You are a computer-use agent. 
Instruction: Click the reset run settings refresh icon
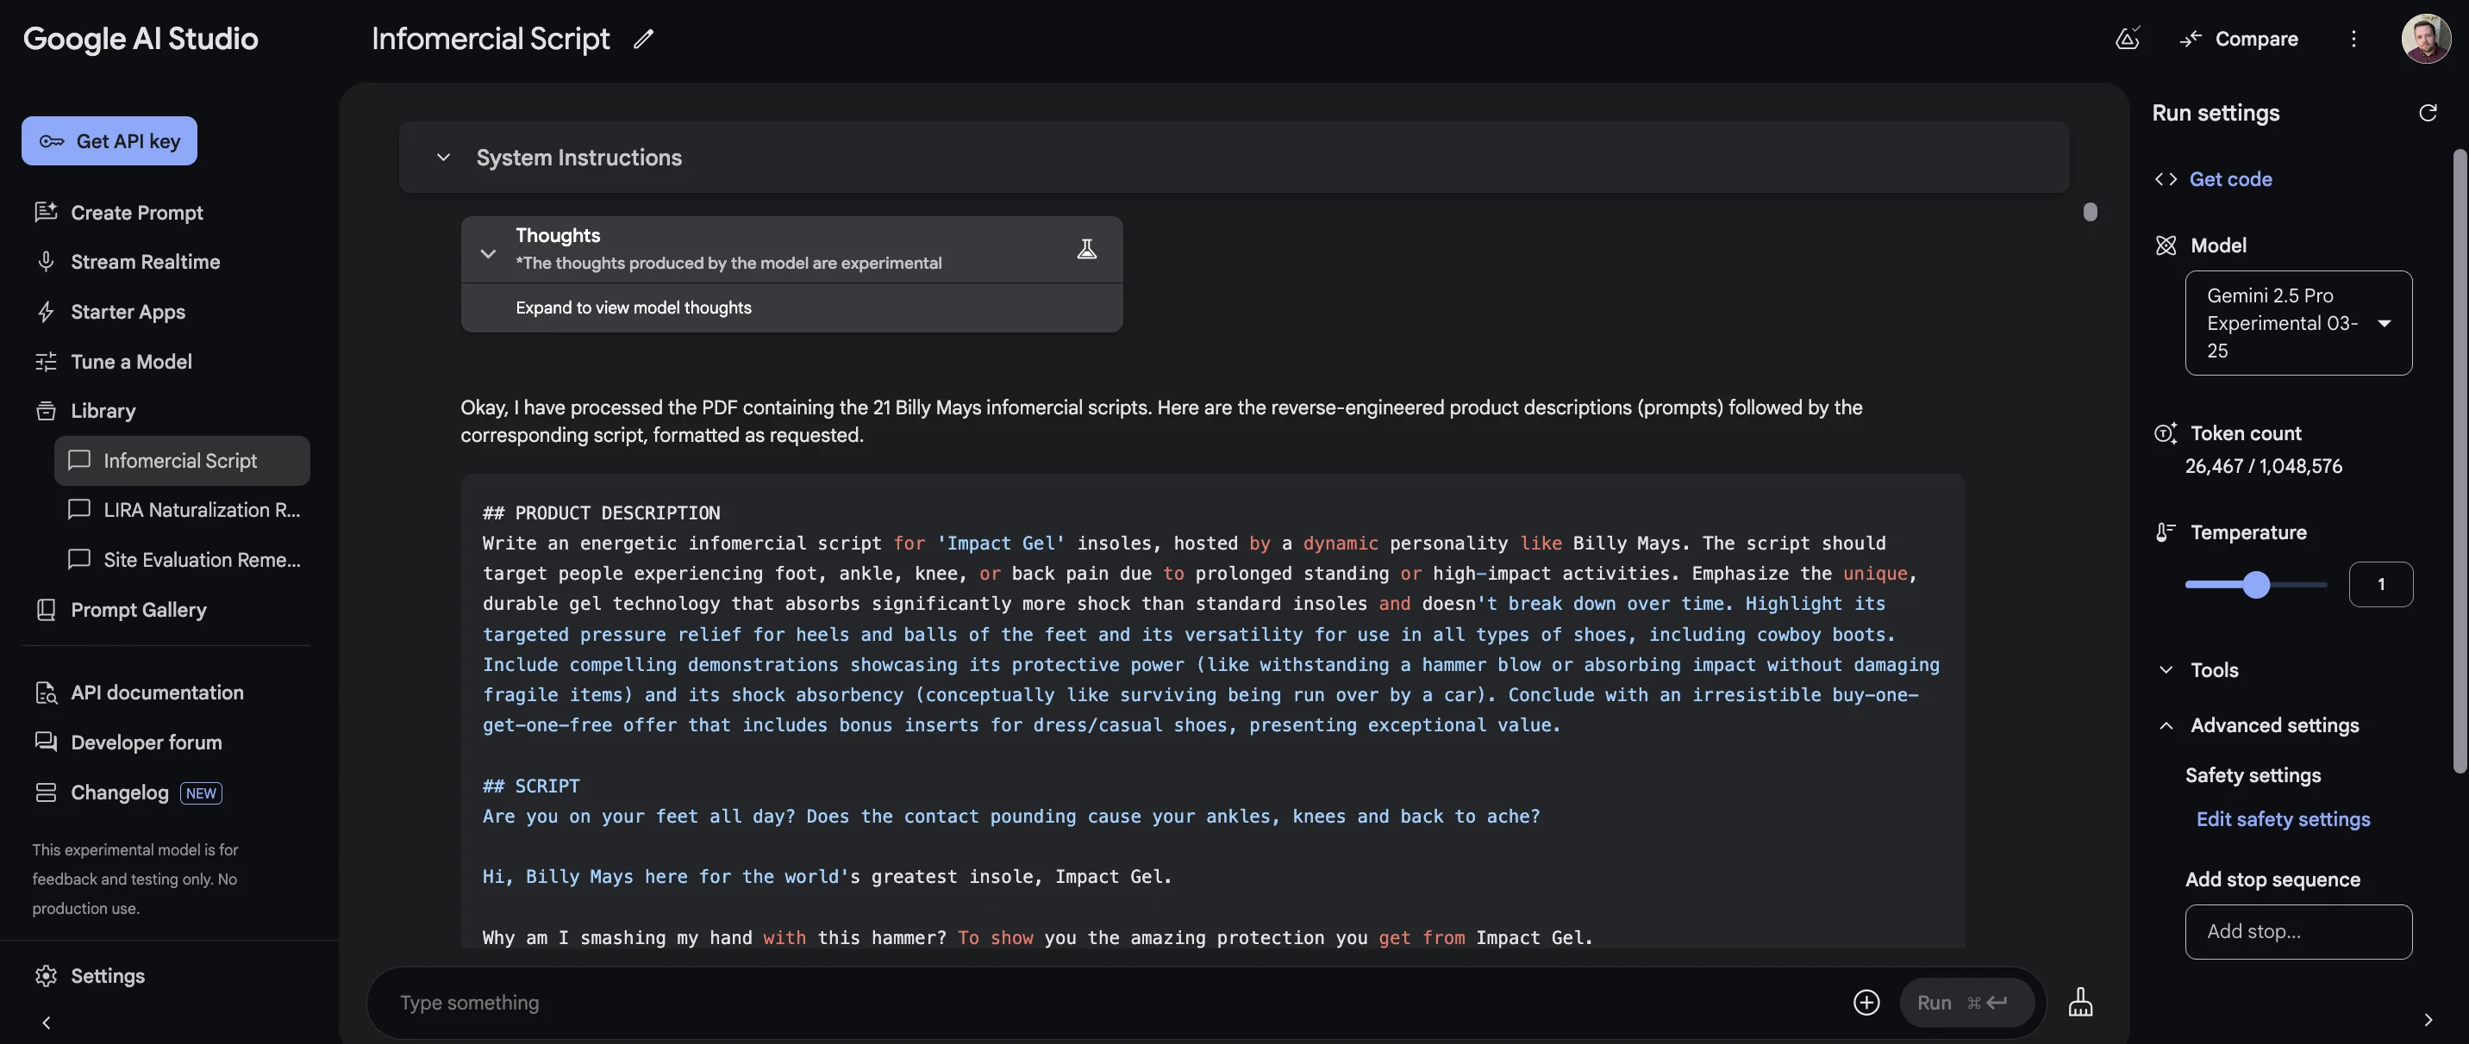pyautogui.click(x=2428, y=113)
